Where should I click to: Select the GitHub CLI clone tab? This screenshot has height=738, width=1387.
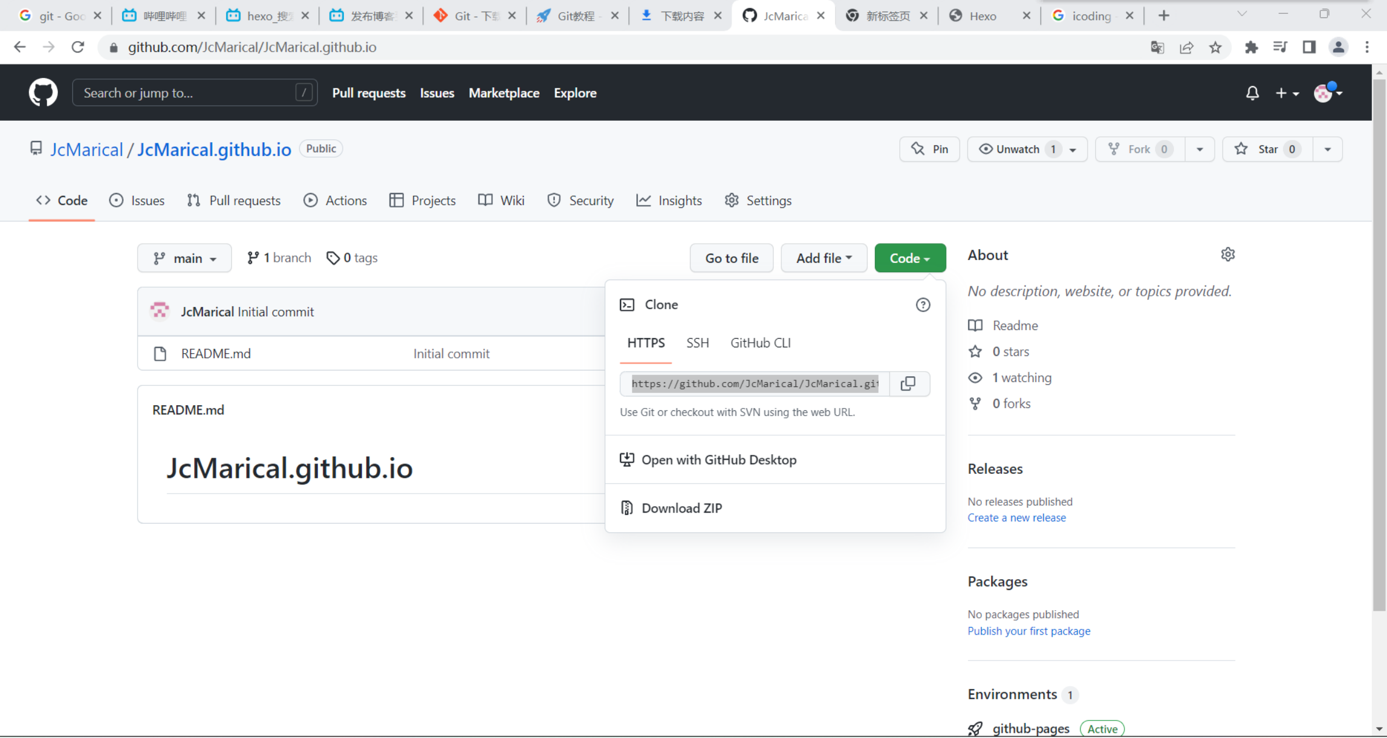(x=760, y=343)
